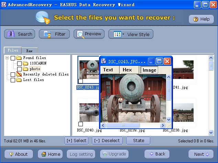
Task: Toggle the DSC_0240.jpg thumbnail checkbox
Action: [80, 124]
